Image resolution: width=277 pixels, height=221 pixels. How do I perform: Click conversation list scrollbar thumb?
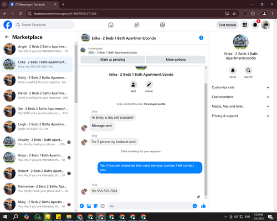click(76, 73)
